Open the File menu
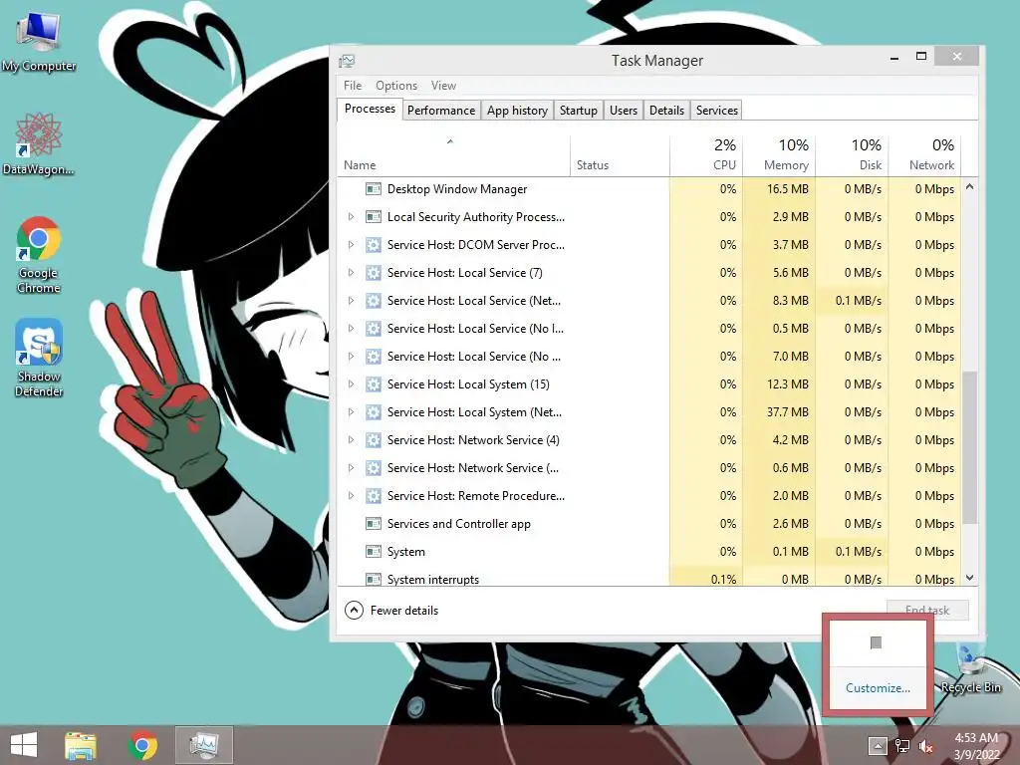Viewport: 1020px width, 765px height. click(x=353, y=86)
